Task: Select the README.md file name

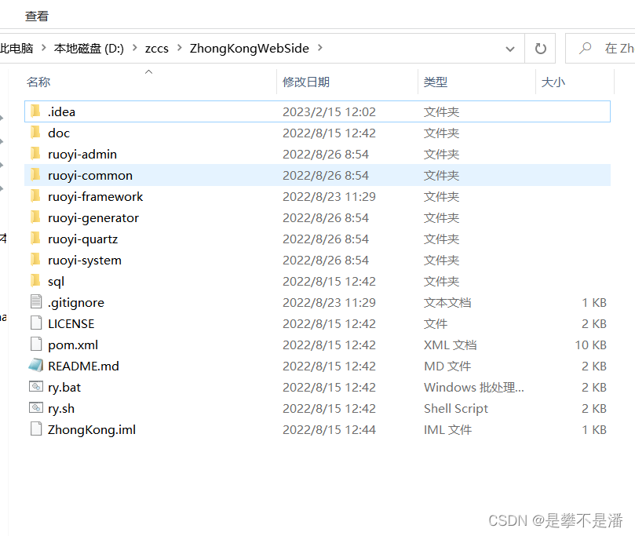Action: 83,366
